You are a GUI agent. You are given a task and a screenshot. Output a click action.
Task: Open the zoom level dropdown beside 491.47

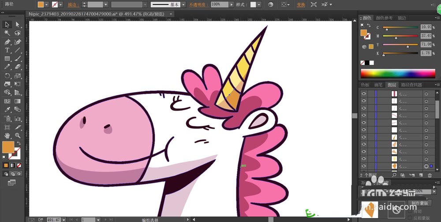pos(64,220)
